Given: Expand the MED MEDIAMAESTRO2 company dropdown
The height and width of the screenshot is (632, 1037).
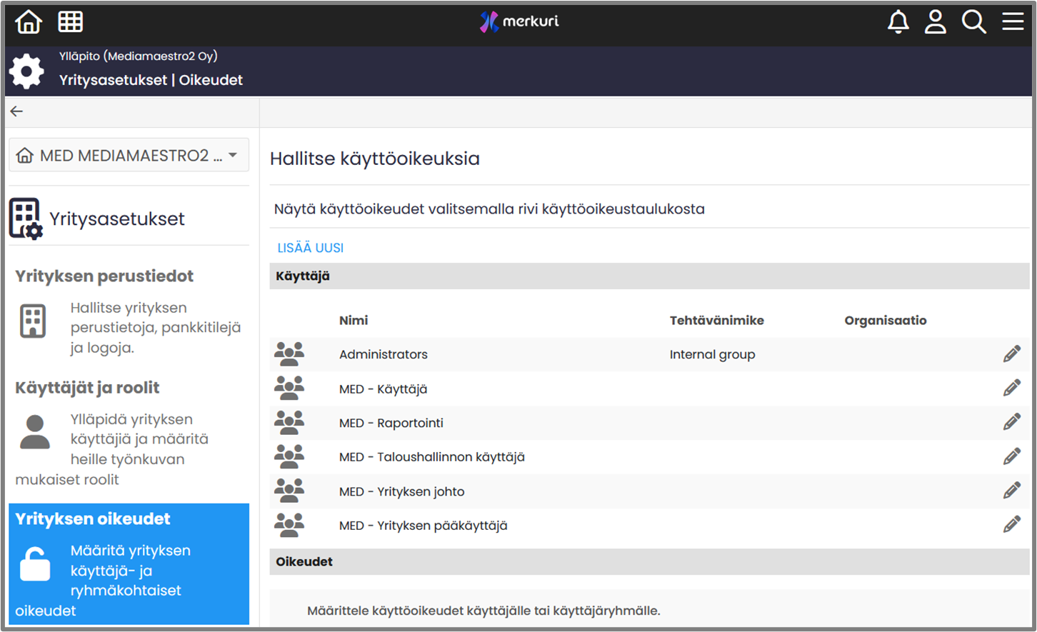Looking at the screenshot, I should [129, 156].
